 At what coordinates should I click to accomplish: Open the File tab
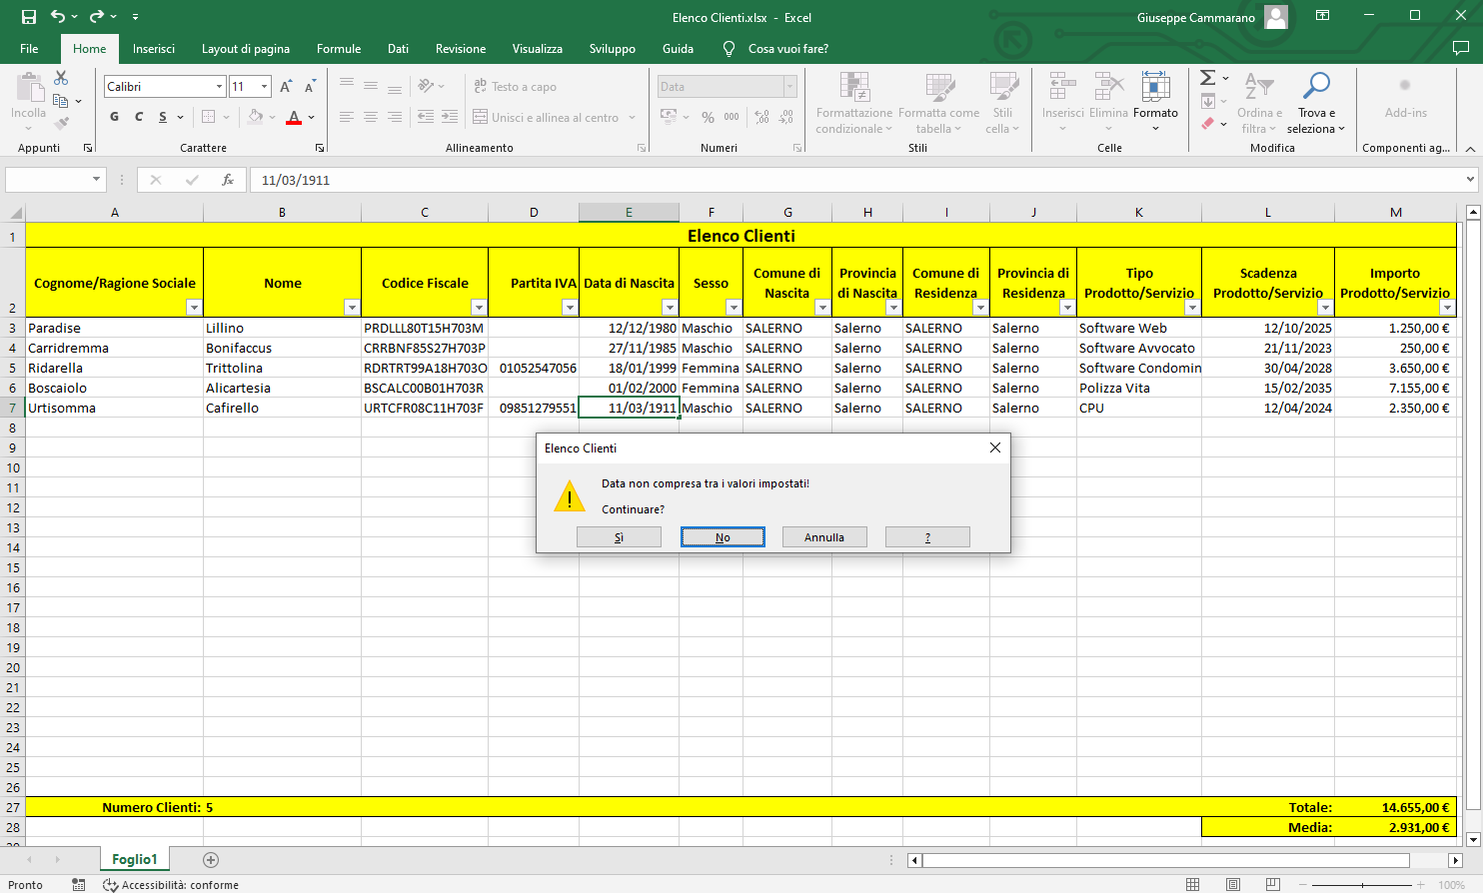(29, 49)
